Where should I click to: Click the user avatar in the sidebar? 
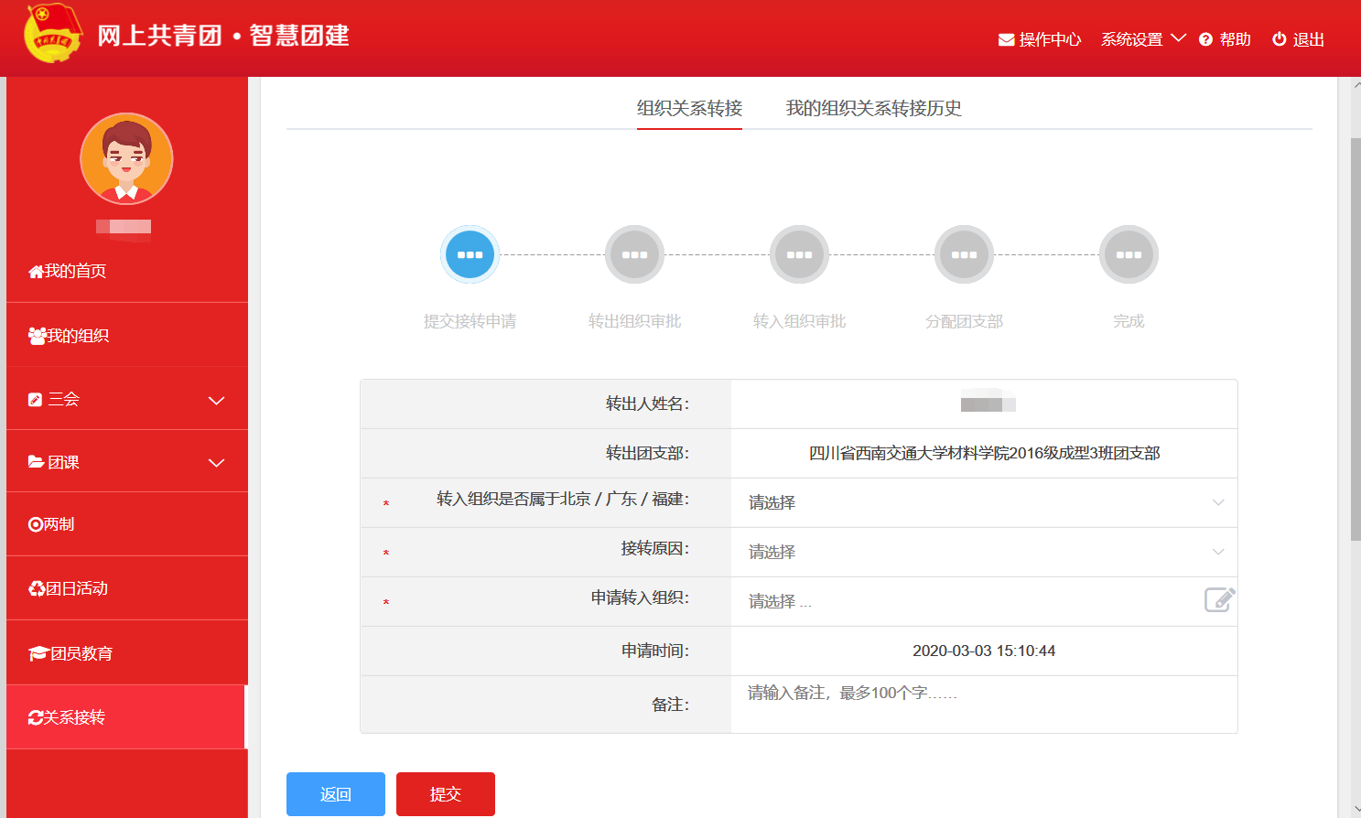pyautogui.click(x=126, y=159)
